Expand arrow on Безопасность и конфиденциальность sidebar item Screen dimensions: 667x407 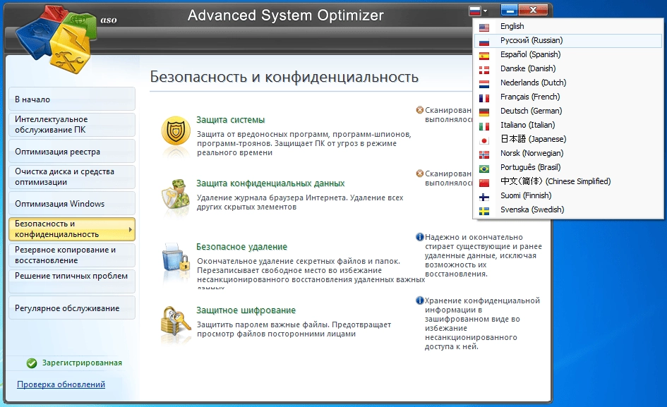(130, 230)
